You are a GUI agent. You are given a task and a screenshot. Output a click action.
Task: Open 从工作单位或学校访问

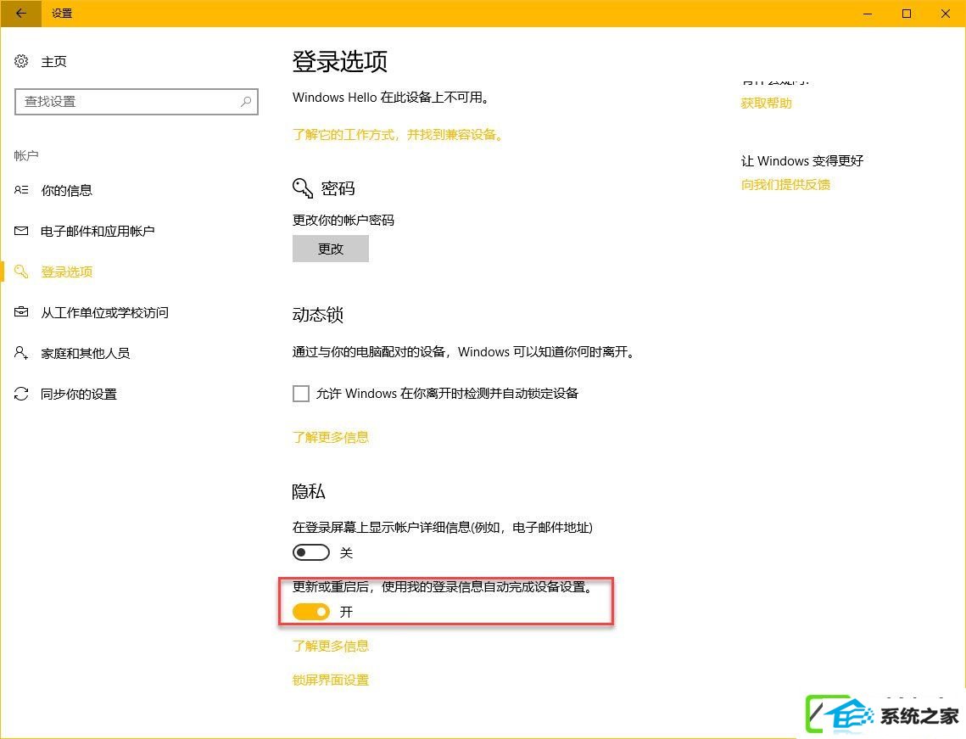click(104, 312)
